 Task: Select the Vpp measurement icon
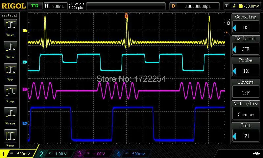click(x=11, y=70)
